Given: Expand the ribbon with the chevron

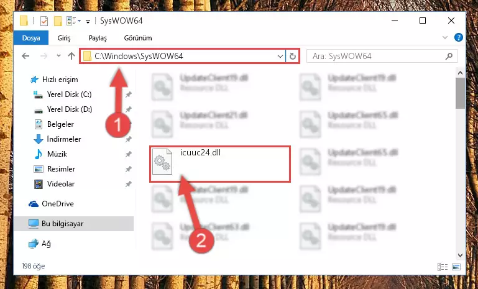Looking at the screenshot, I should 445,37.
